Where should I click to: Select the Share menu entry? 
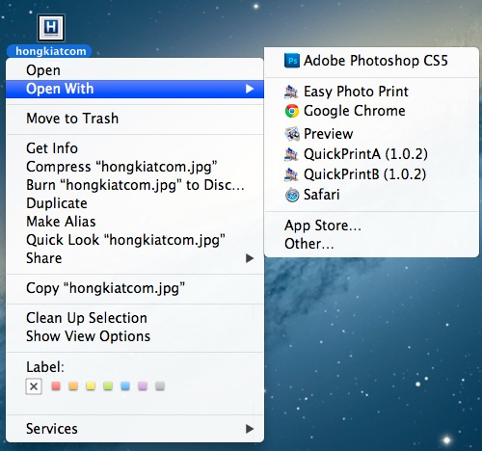click(x=135, y=258)
